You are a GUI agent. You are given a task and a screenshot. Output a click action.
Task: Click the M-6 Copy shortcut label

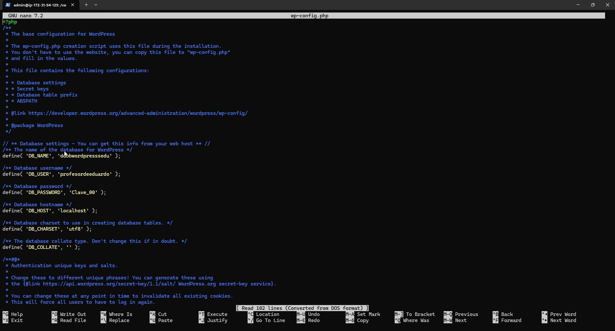click(x=357, y=320)
